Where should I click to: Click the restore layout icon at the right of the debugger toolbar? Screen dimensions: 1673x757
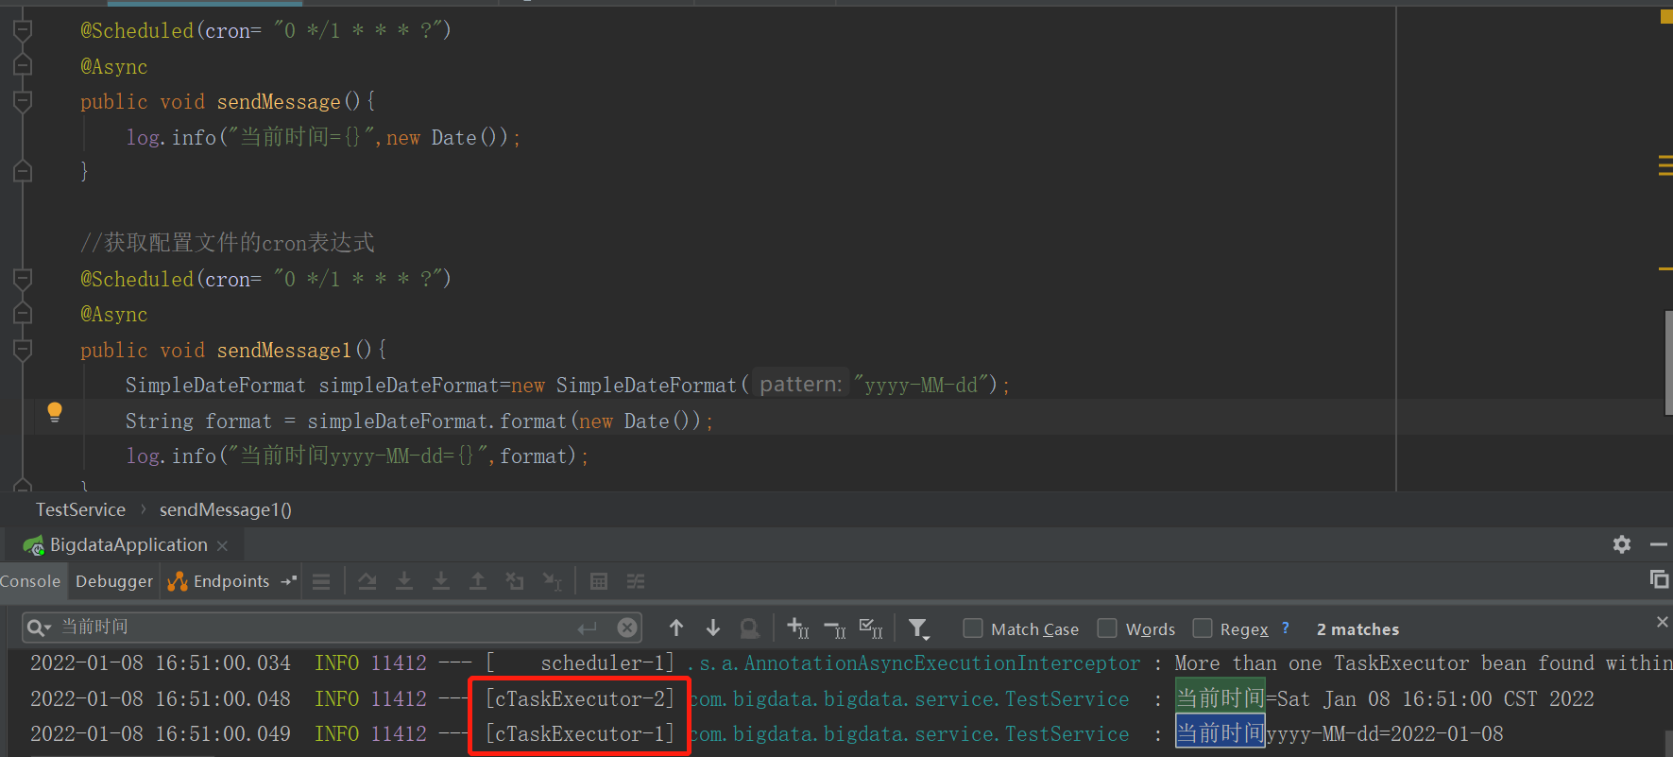tap(1659, 579)
